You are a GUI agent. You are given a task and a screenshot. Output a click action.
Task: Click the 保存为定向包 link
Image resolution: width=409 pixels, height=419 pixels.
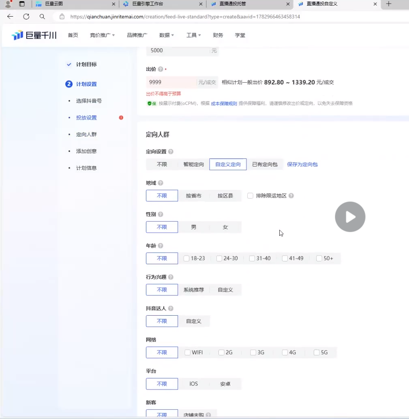pyautogui.click(x=302, y=165)
